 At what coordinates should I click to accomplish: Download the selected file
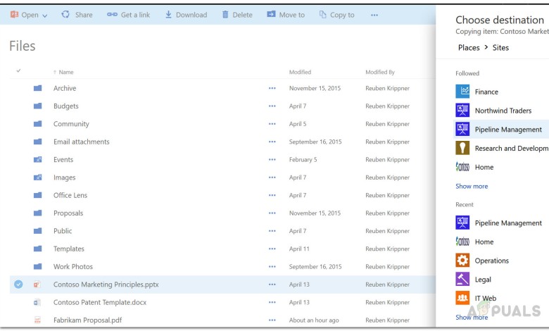click(186, 15)
